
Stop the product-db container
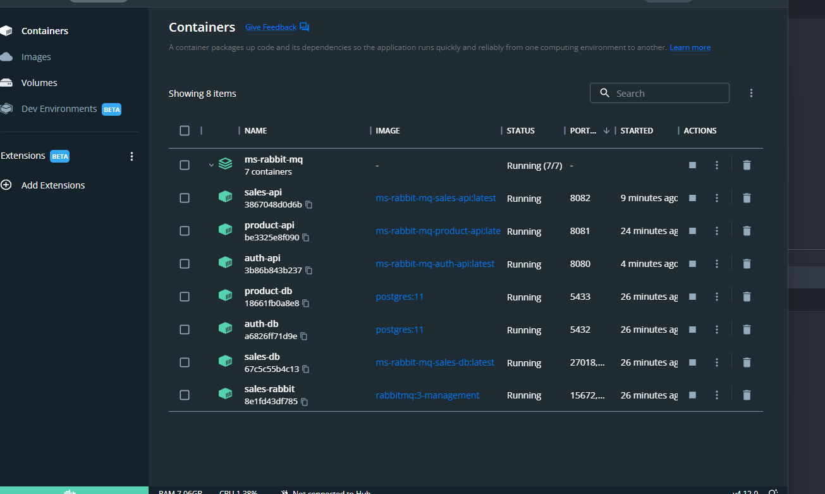[692, 297]
